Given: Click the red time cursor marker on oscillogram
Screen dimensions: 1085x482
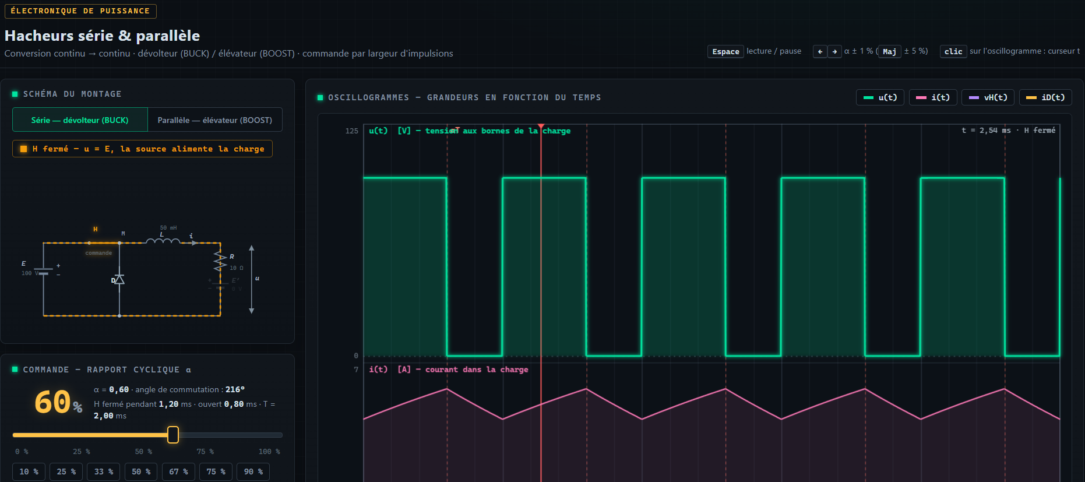Looking at the screenshot, I should tap(541, 126).
